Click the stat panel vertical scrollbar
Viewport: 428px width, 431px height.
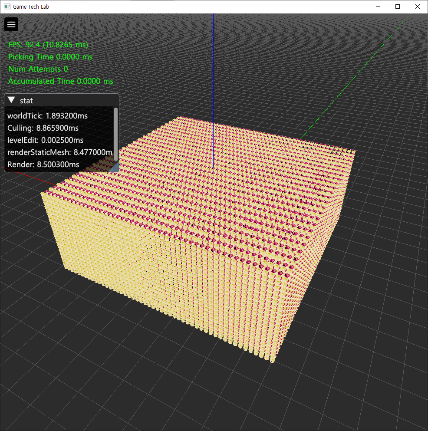[116, 134]
